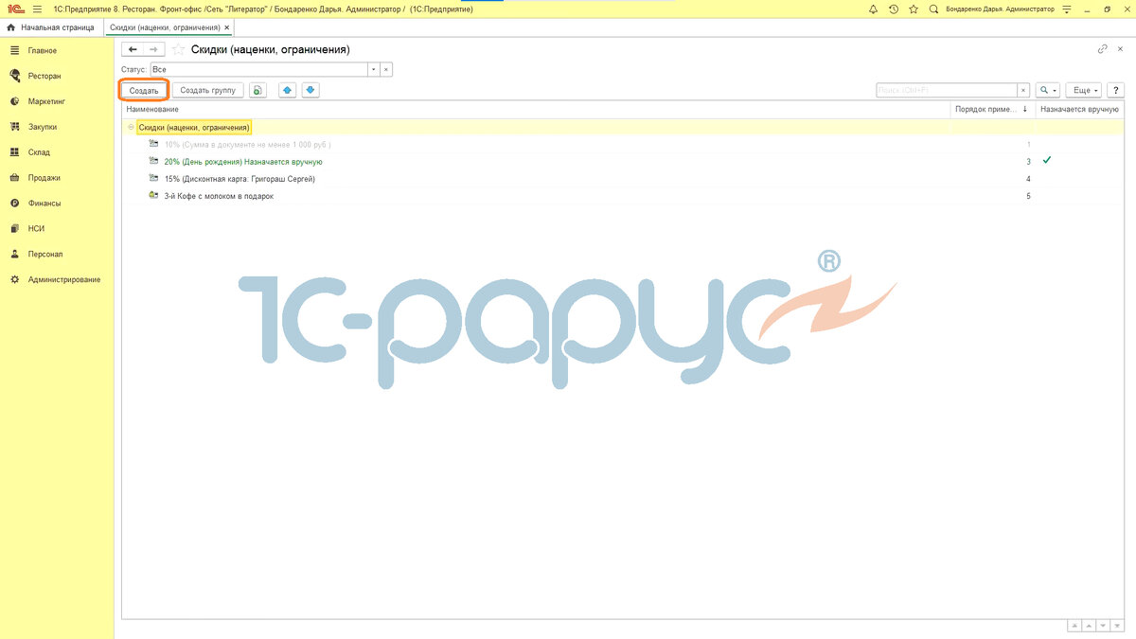This screenshot has height=639, width=1136.
Task: Open the Администрирование section
Action: click(63, 280)
